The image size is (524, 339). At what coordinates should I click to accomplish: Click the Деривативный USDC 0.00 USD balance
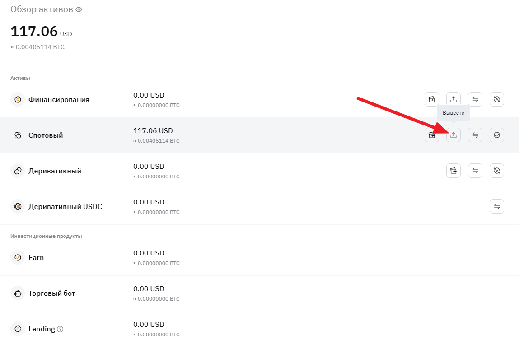(x=149, y=202)
